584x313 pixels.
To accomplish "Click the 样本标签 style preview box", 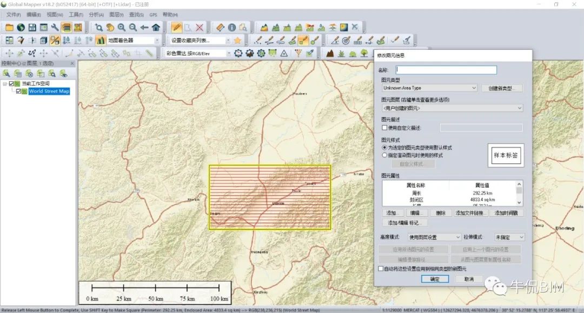I will coord(506,155).
